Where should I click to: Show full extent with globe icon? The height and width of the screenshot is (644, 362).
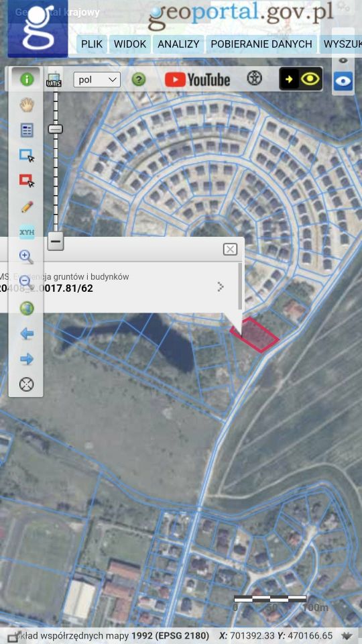click(27, 308)
